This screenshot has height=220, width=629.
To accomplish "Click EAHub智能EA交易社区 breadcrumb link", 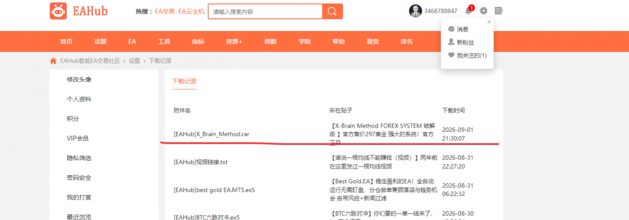I will tap(90, 61).
